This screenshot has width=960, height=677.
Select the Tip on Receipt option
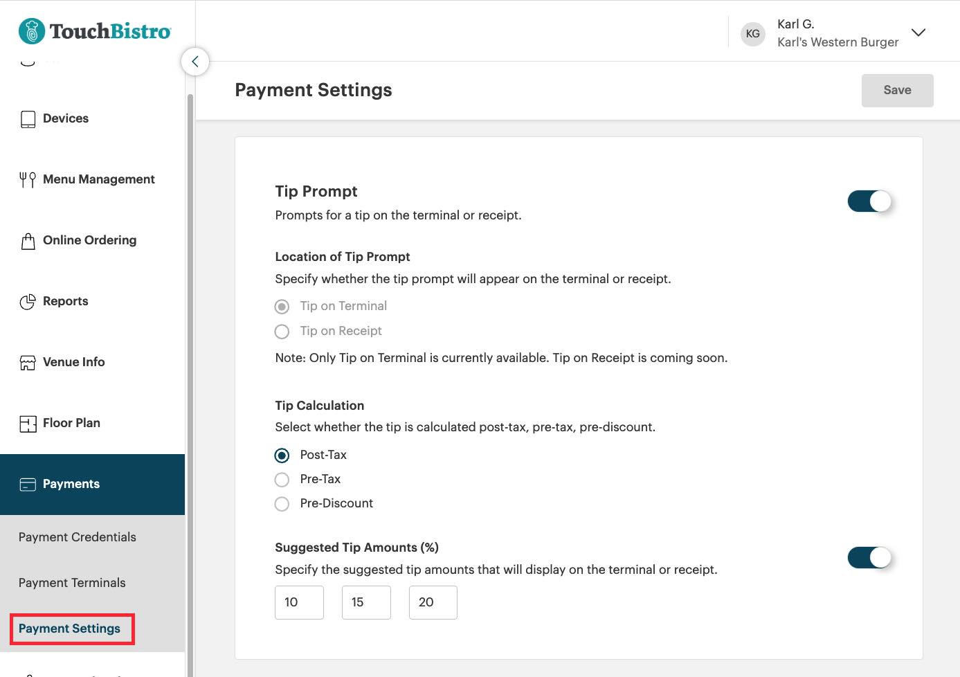pyautogui.click(x=282, y=331)
